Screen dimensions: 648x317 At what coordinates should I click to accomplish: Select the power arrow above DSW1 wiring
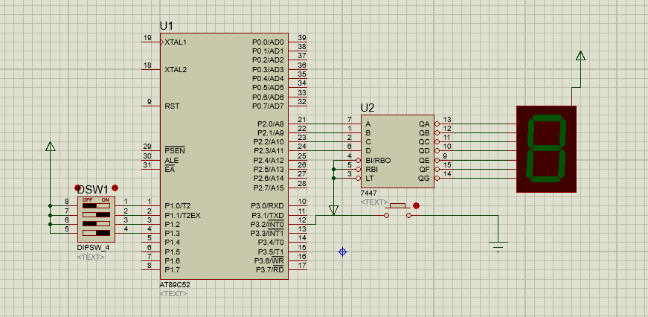[50, 147]
